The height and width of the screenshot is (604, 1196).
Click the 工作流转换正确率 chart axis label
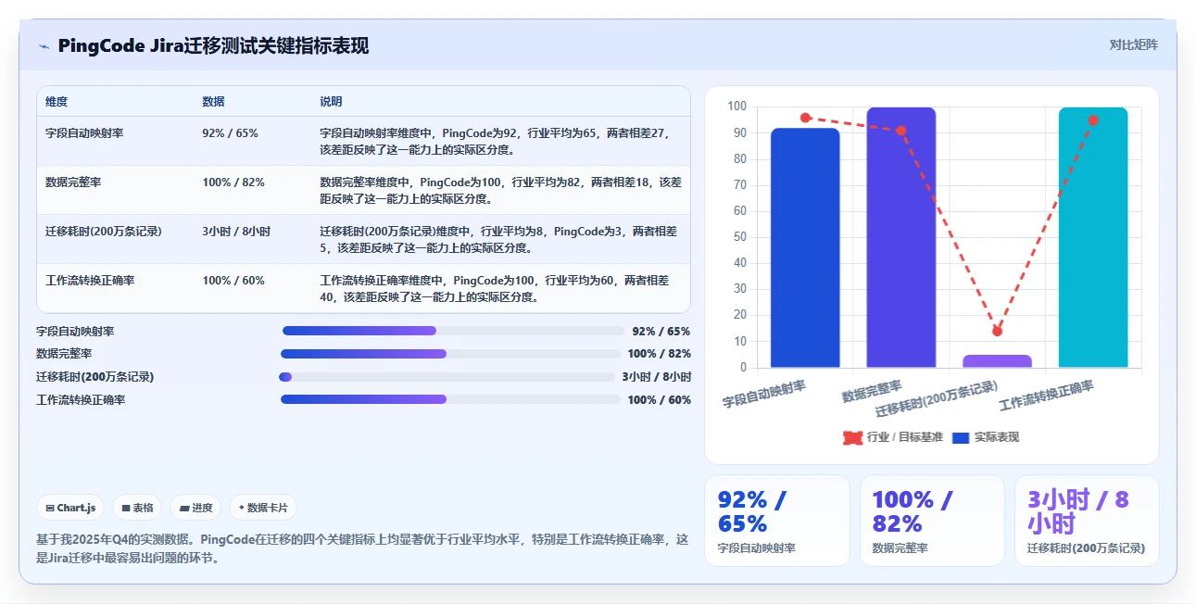(x=1048, y=396)
